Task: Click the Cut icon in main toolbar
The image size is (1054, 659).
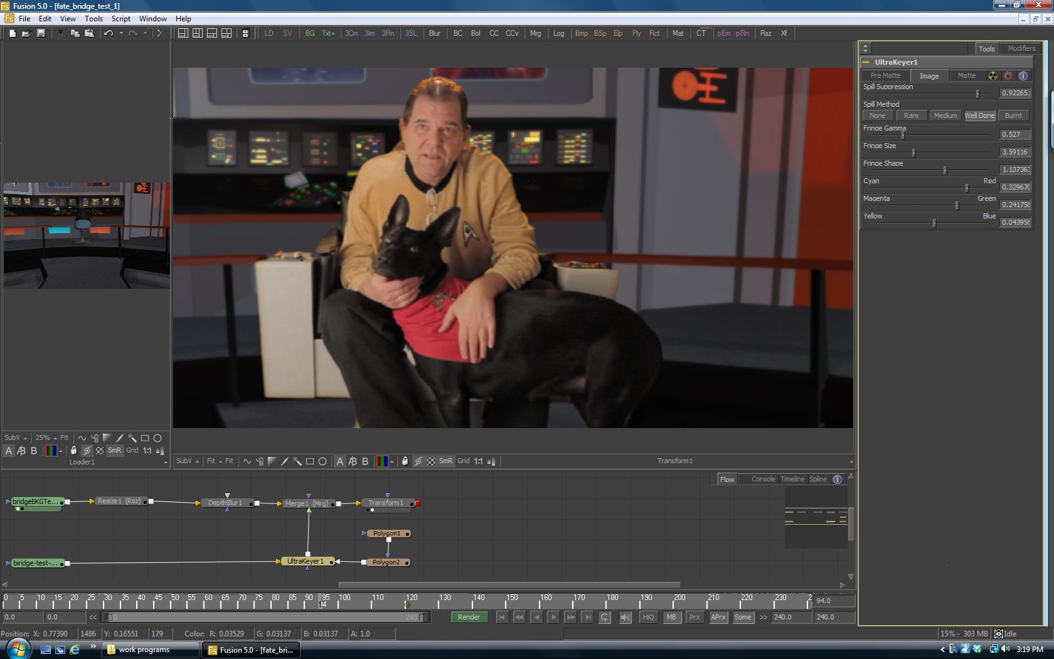Action: 60,33
